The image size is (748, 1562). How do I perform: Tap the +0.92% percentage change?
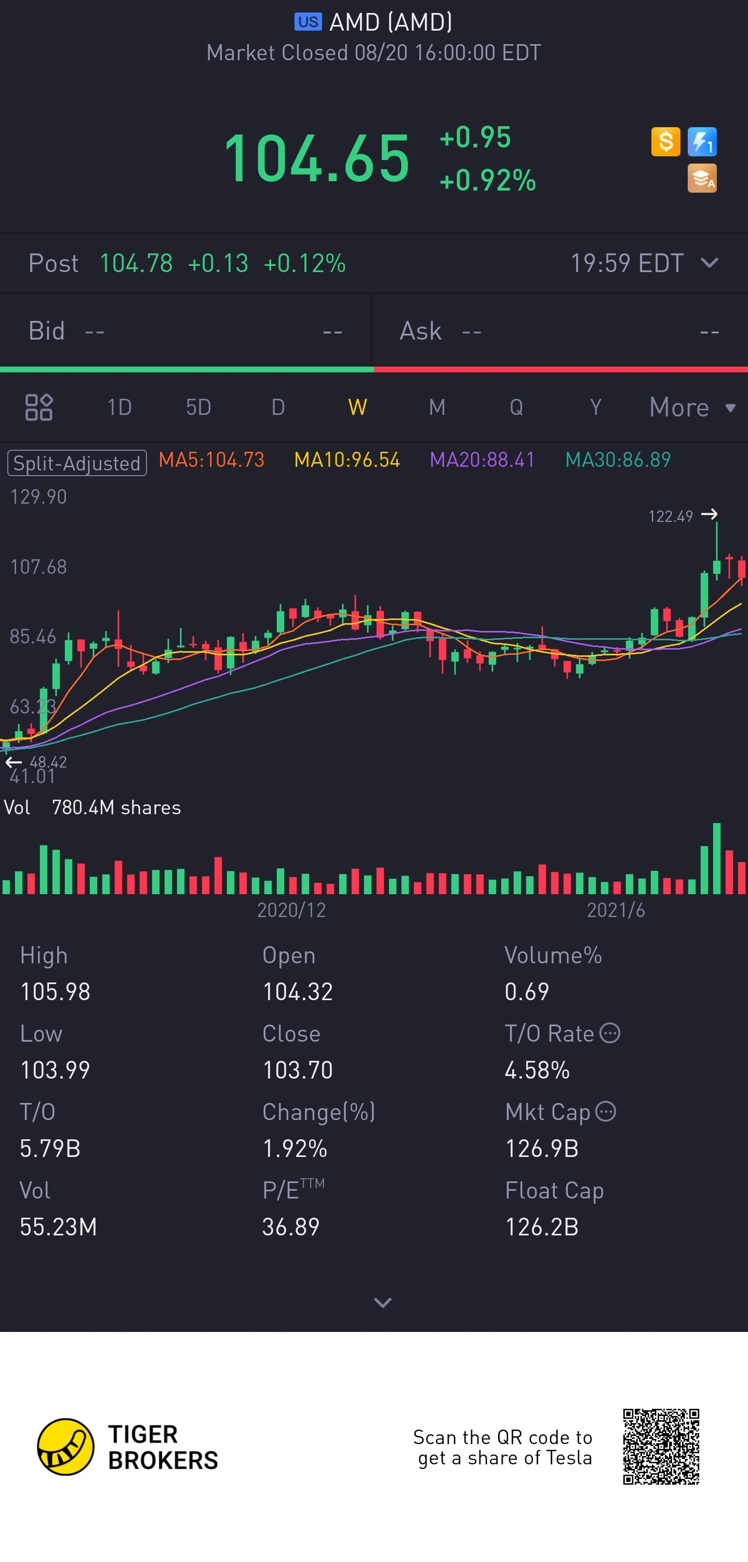(x=488, y=180)
